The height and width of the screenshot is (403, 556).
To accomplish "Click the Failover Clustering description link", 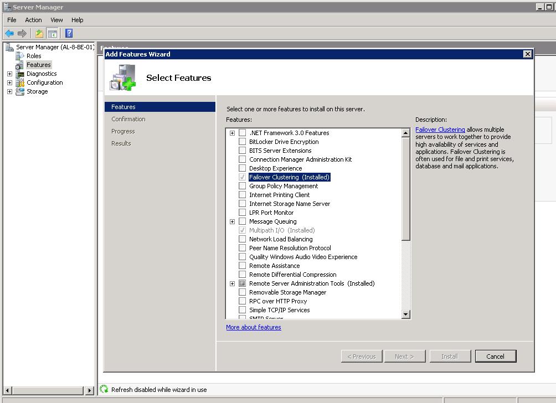I will pyautogui.click(x=440, y=130).
